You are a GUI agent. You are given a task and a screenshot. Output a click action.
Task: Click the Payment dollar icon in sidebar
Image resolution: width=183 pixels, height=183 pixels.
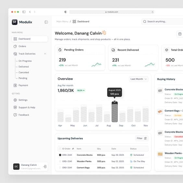pos(15,85)
